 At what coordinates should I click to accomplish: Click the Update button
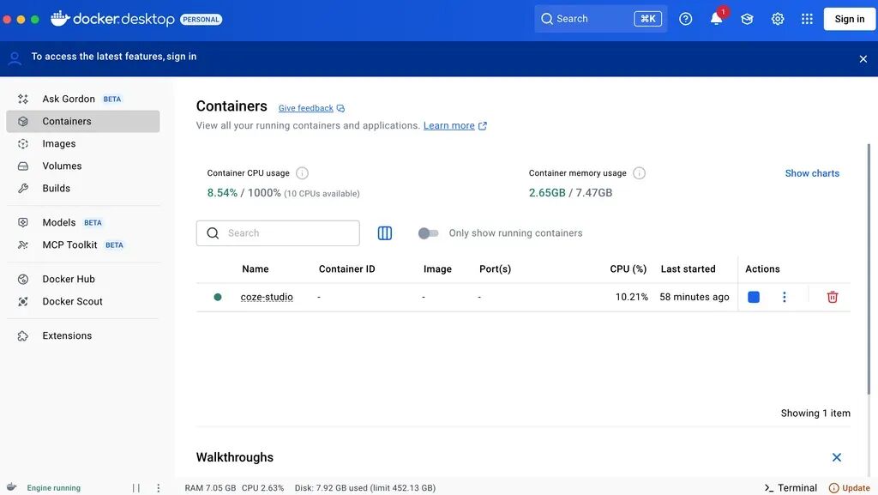[850, 488]
